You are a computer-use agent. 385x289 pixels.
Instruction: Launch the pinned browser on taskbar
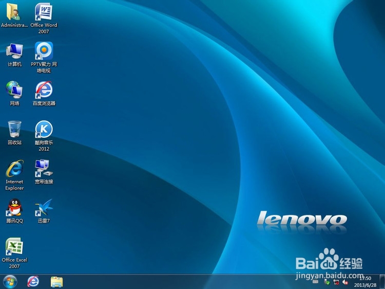tap(33, 282)
